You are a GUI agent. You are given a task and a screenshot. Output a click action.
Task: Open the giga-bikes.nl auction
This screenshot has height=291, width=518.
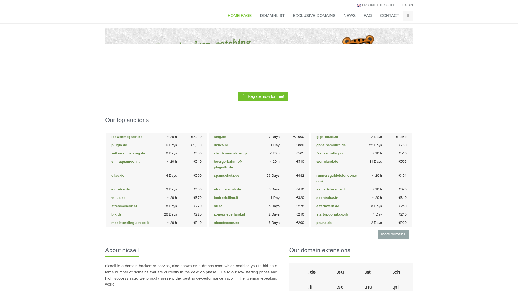[327, 137]
